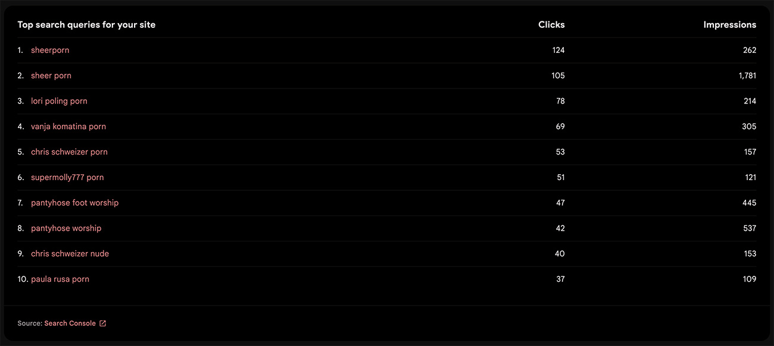The width and height of the screenshot is (774, 346).
Task: Click the 124 clicks value
Action: [558, 51]
